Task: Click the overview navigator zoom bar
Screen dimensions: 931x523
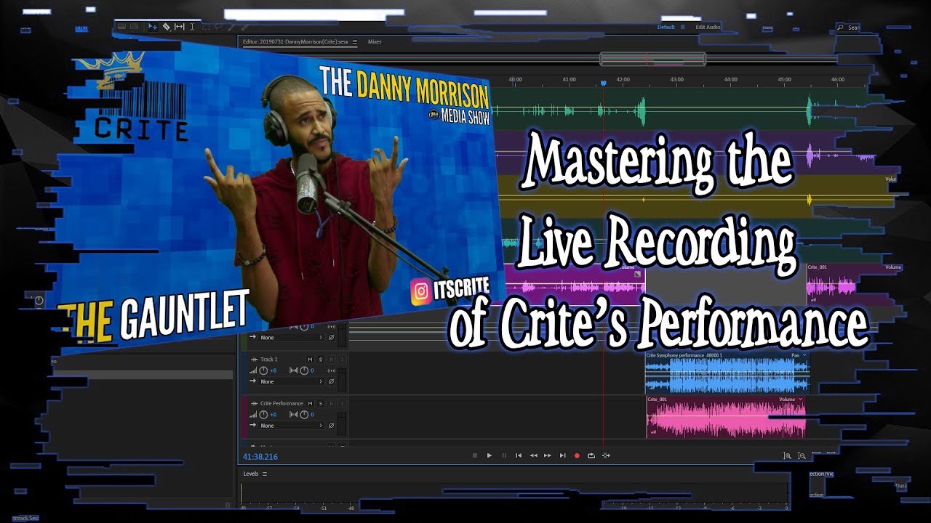Action: [652, 59]
